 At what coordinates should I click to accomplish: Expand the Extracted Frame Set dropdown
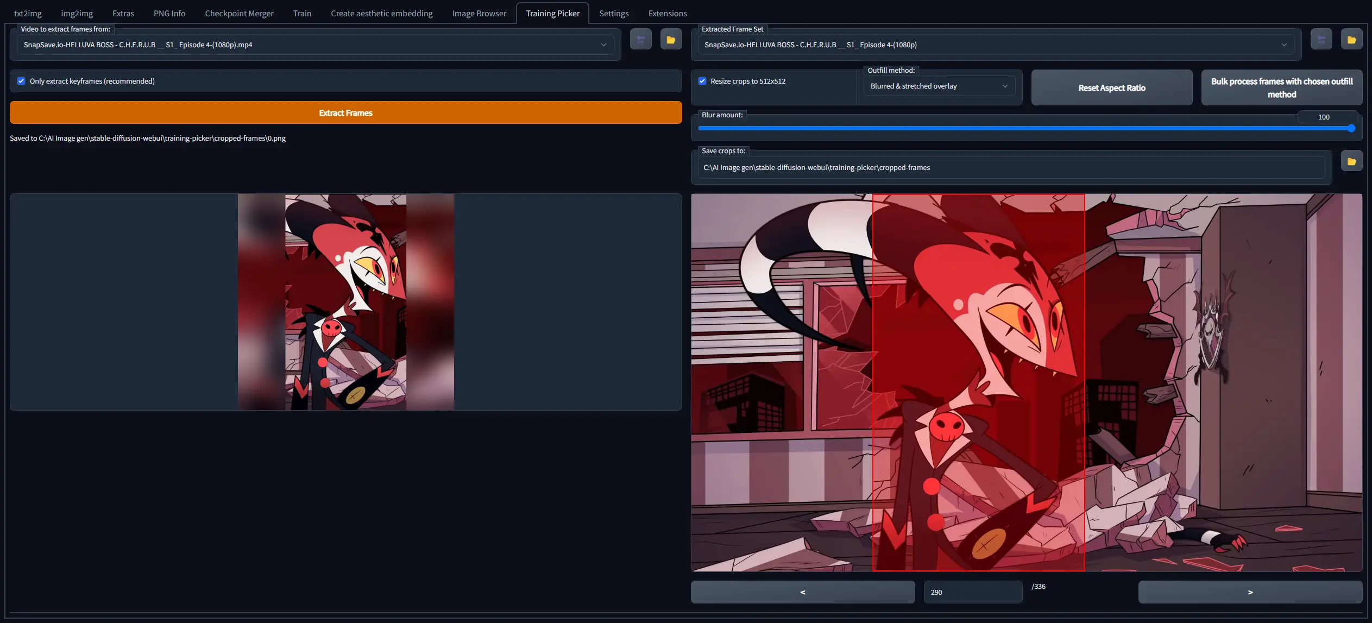pos(996,45)
